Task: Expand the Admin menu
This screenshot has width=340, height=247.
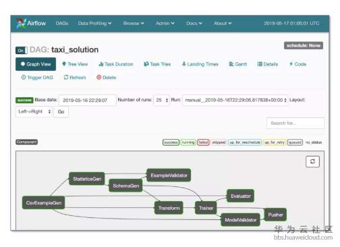Action: [x=165, y=24]
